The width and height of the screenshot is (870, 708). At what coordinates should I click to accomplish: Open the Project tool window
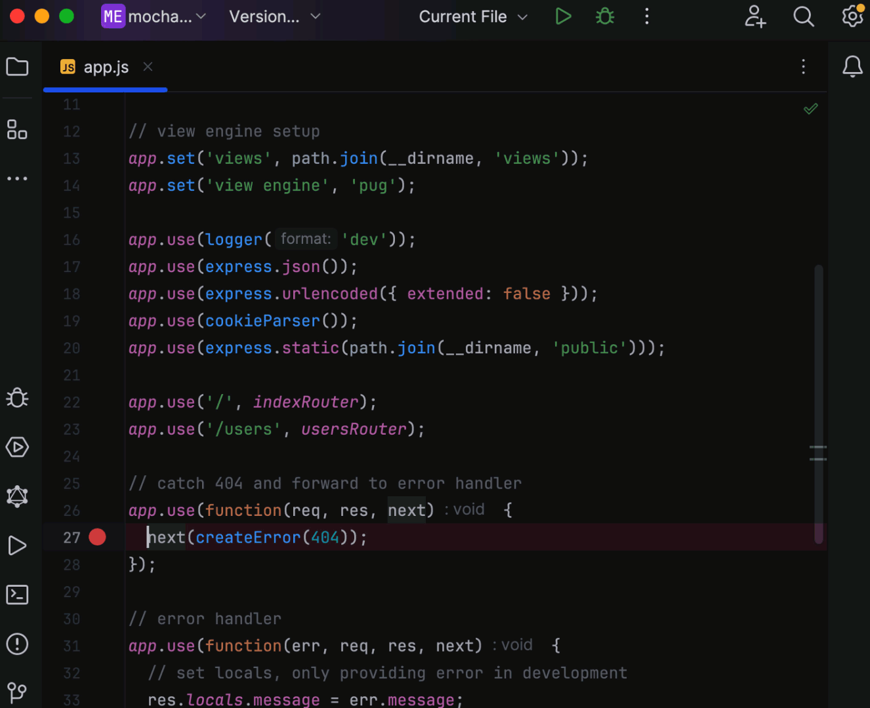16,66
